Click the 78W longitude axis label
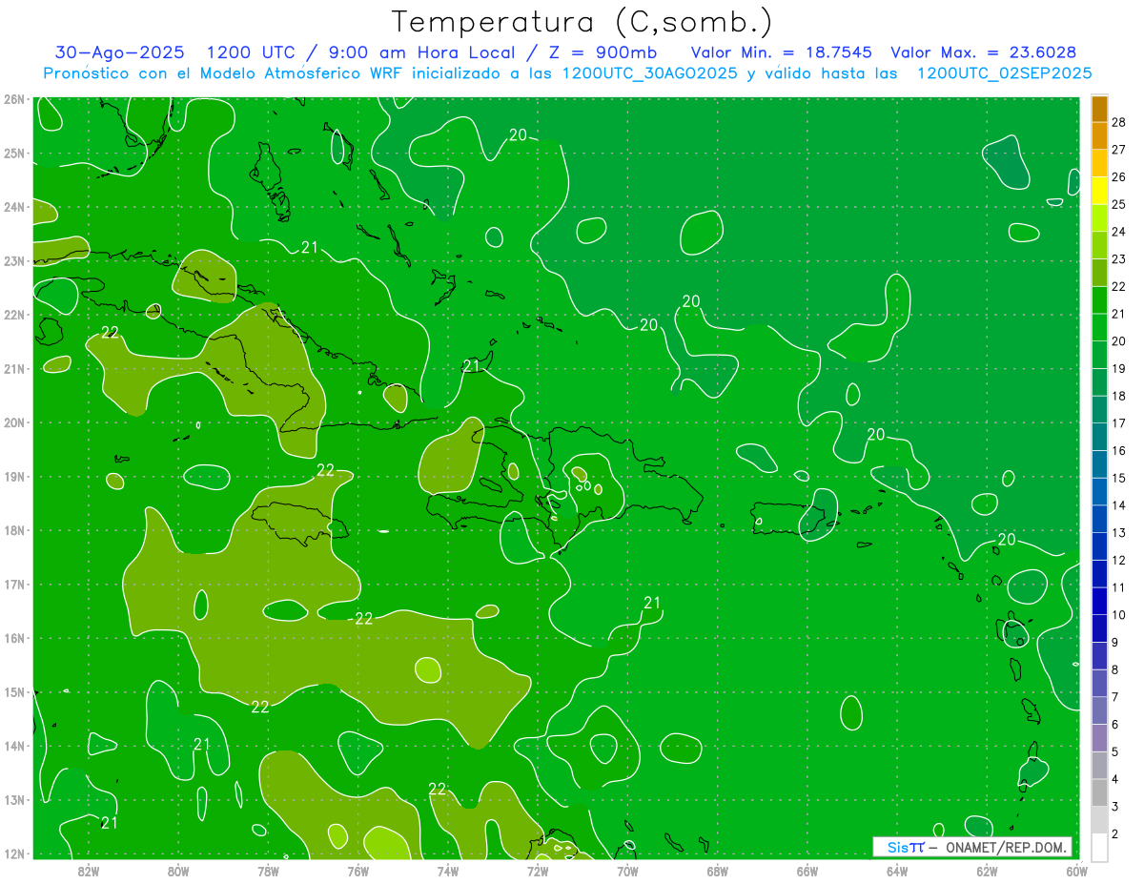 tap(268, 871)
